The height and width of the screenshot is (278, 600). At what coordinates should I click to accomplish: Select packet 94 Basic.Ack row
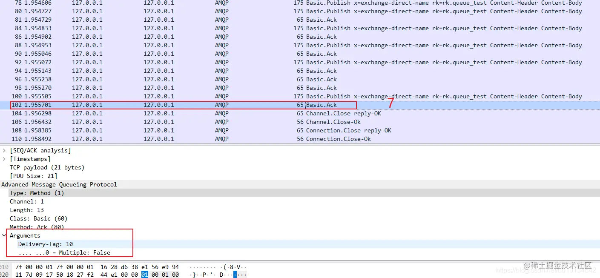click(300, 71)
